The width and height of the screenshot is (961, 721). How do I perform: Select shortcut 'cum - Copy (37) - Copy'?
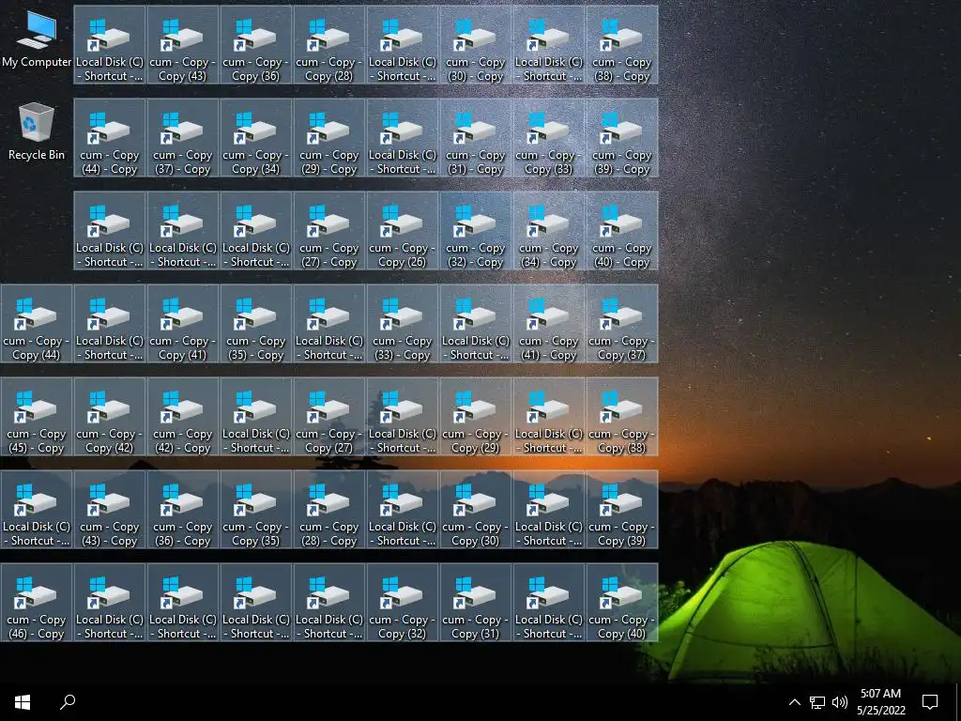183,138
